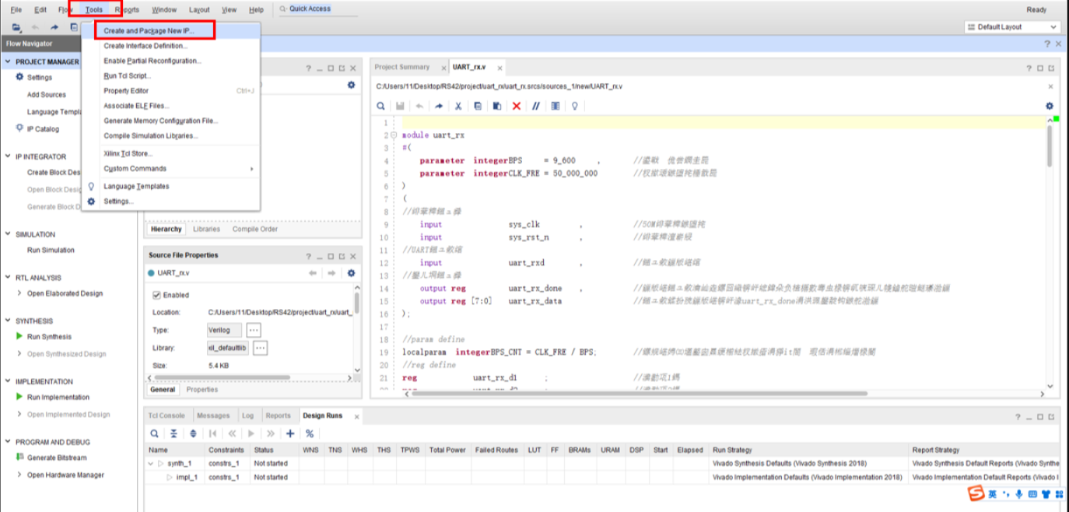Click the browse button next to Type Verilog
This screenshot has height=512, width=1069.
[x=254, y=330]
